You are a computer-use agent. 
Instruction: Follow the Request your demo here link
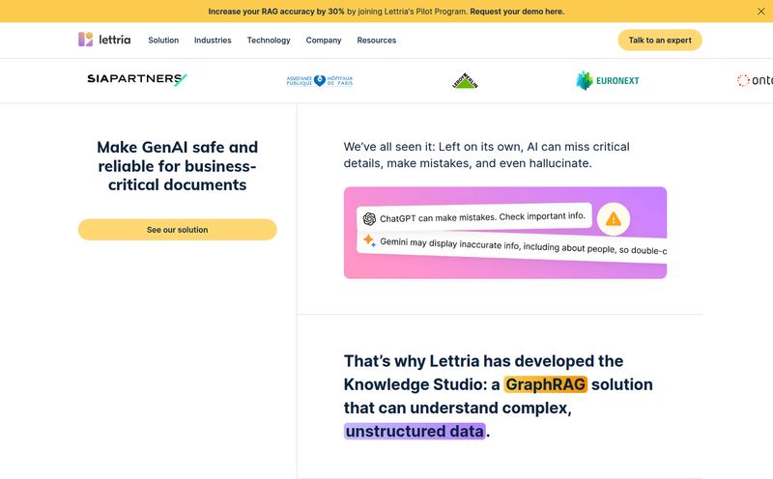point(517,12)
